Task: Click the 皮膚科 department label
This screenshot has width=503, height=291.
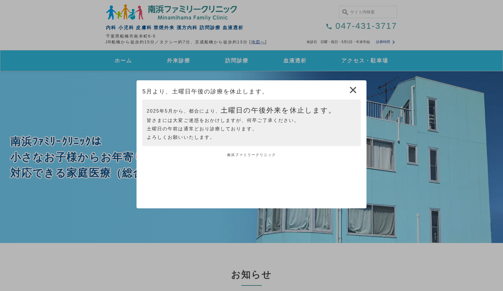Action: point(143,27)
